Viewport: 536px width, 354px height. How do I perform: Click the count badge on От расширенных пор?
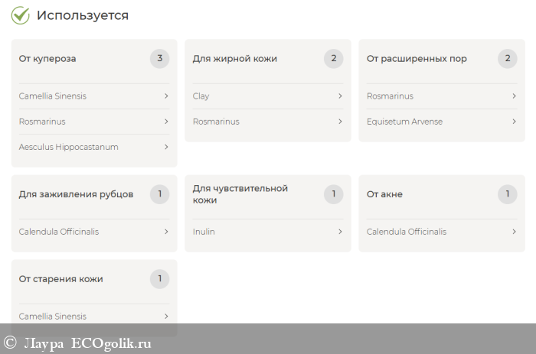pyautogui.click(x=507, y=59)
